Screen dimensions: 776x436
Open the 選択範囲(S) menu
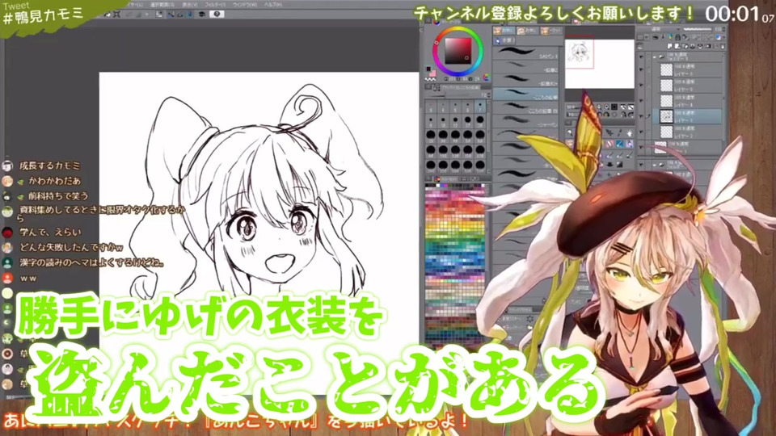pyautogui.click(x=161, y=5)
